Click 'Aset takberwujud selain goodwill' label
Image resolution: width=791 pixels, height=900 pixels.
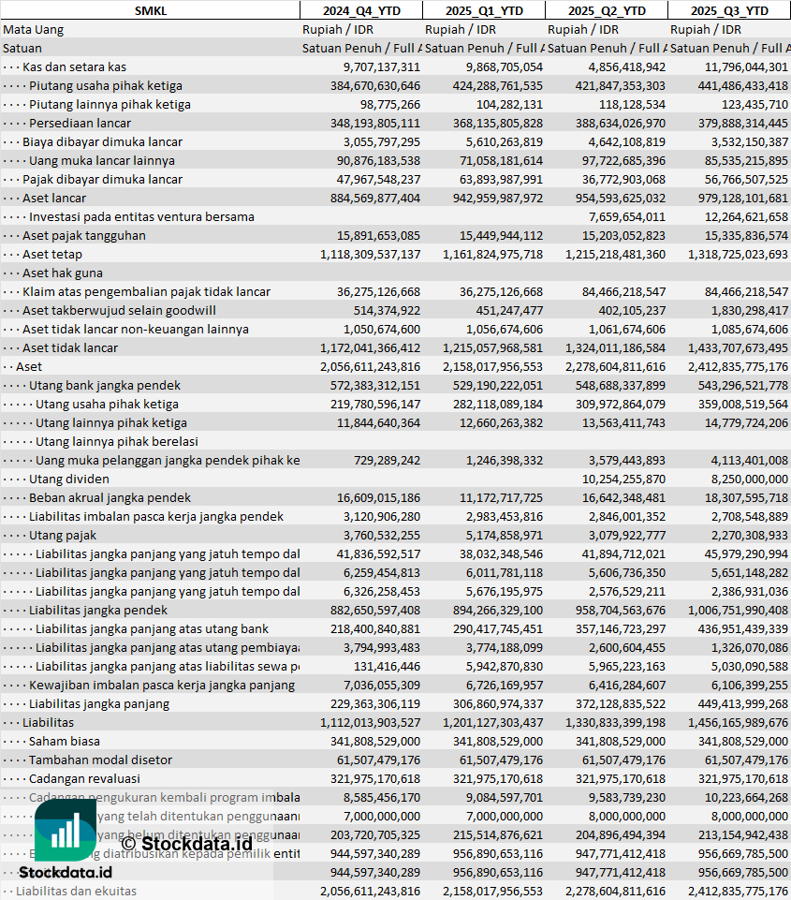pos(119,311)
